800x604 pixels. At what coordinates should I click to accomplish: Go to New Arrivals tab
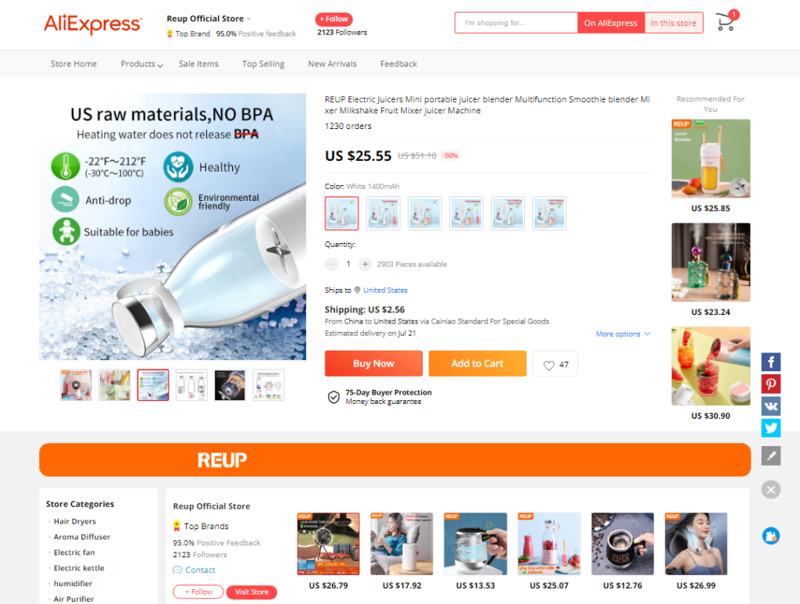332,64
